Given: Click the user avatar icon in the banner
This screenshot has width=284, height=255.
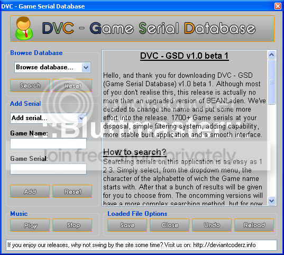Looking at the screenshot, I should (x=24, y=28).
